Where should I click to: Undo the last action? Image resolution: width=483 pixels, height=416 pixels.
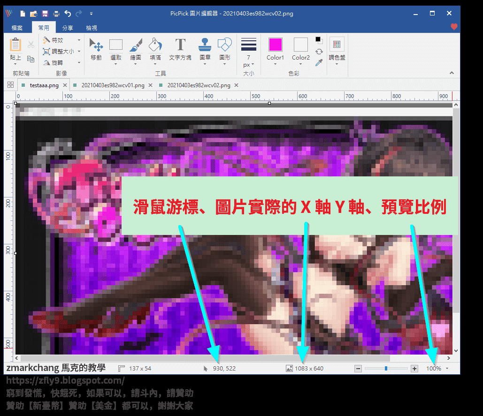(x=68, y=14)
